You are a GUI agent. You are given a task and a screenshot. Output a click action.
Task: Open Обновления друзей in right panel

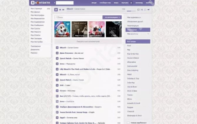(x=135, y=21)
